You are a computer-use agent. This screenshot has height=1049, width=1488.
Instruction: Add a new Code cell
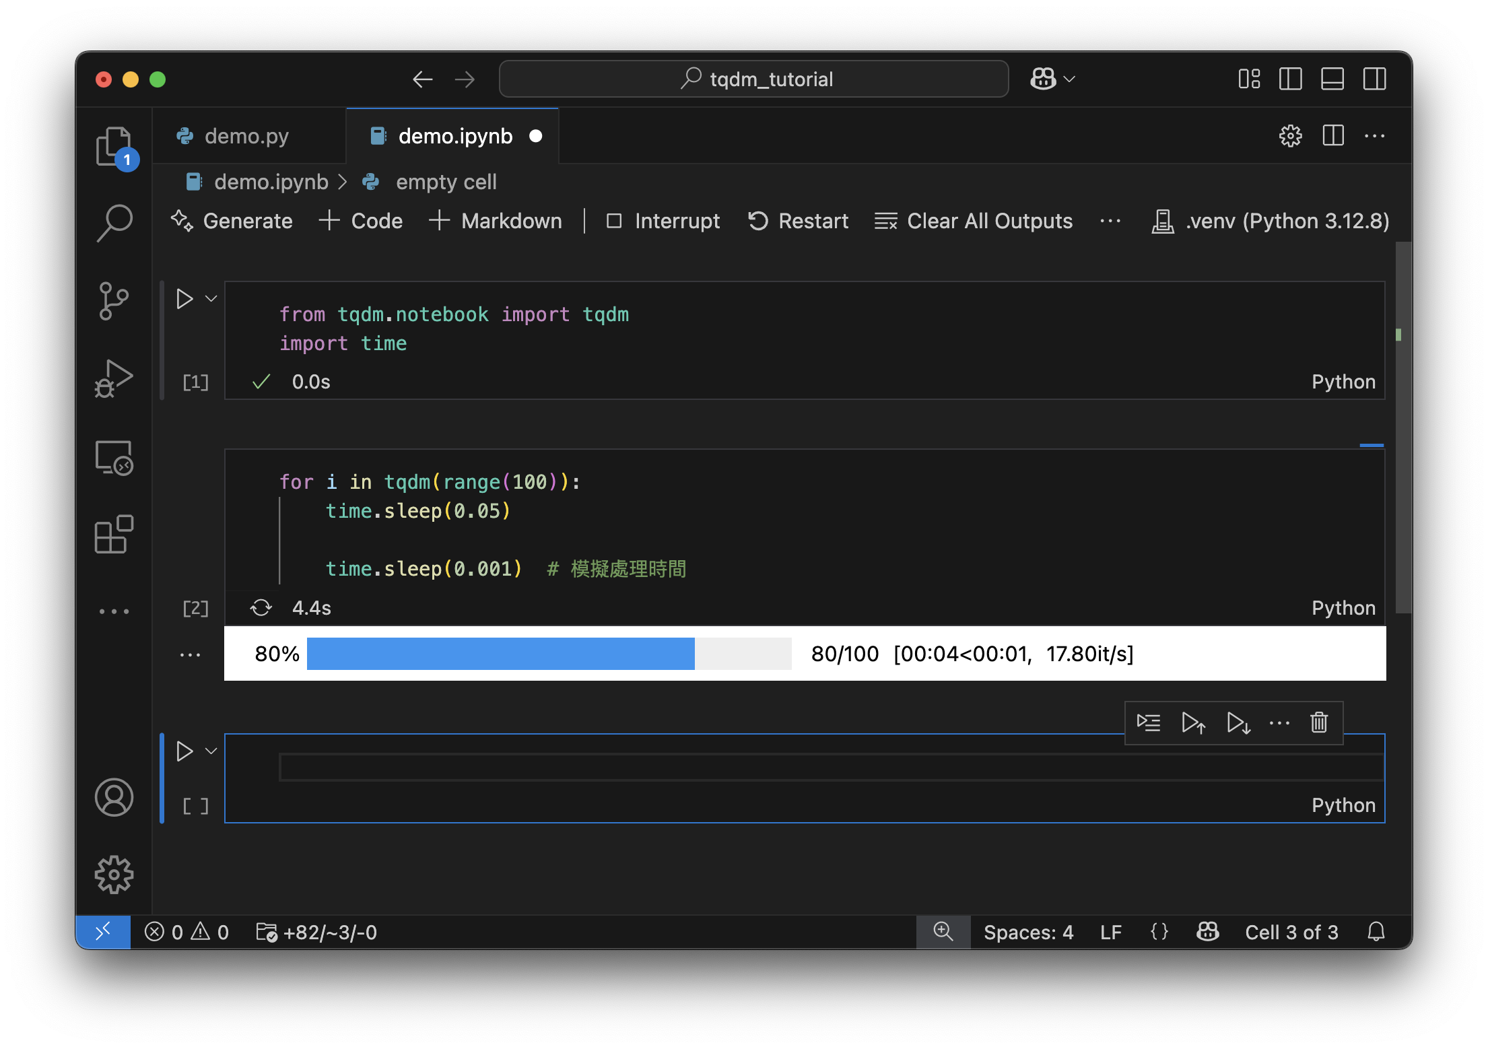(x=361, y=221)
